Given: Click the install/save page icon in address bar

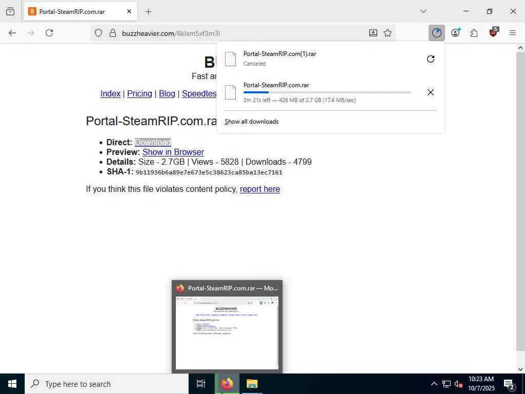Looking at the screenshot, I should pos(373,33).
